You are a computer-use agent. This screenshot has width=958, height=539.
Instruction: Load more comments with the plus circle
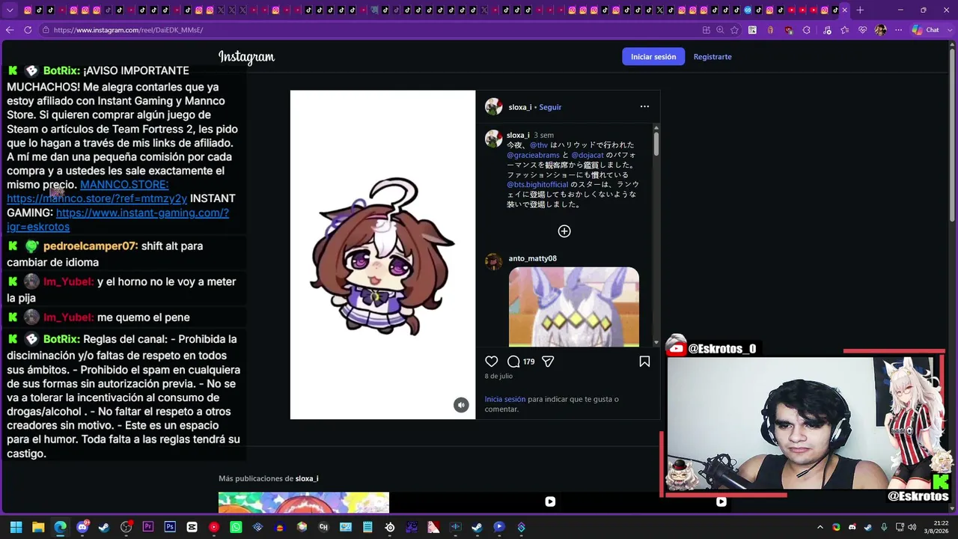pos(564,231)
